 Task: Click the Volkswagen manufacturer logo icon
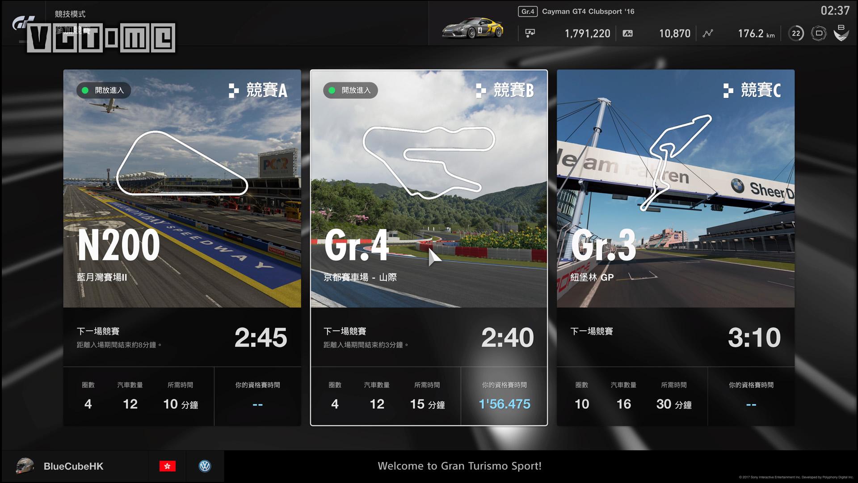click(206, 466)
